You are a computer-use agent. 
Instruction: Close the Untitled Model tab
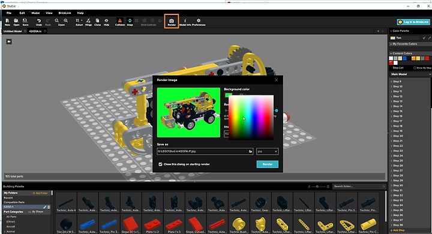point(25,31)
